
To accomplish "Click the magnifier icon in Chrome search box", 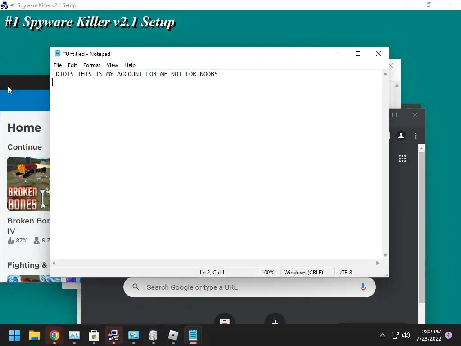I will coord(136,287).
